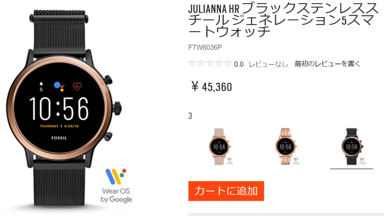
Task: Click the 10:56 time on main watch
Action: coord(59,109)
